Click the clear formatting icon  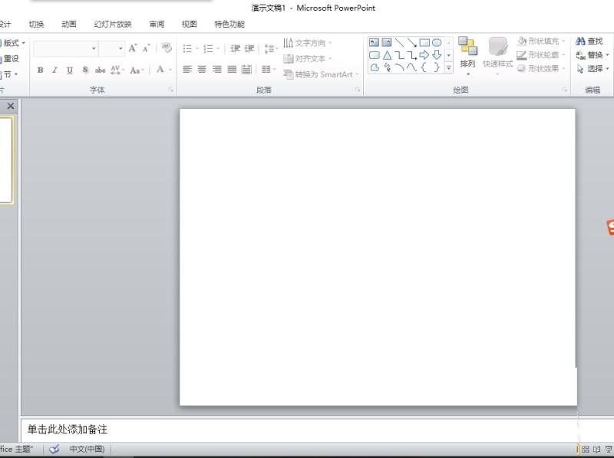click(166, 48)
